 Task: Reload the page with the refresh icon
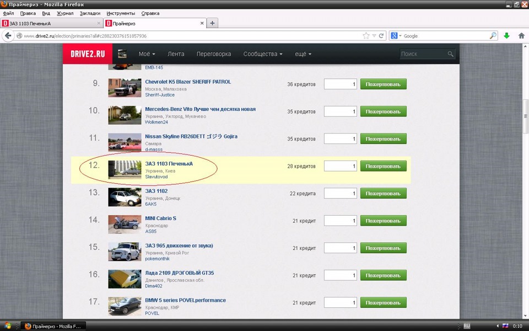(381, 36)
